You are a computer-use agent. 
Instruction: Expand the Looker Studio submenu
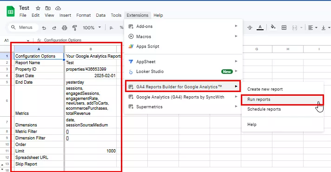183,72
